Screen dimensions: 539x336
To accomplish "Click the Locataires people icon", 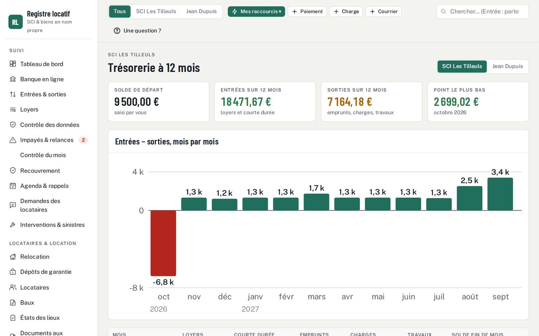I will point(13,287).
